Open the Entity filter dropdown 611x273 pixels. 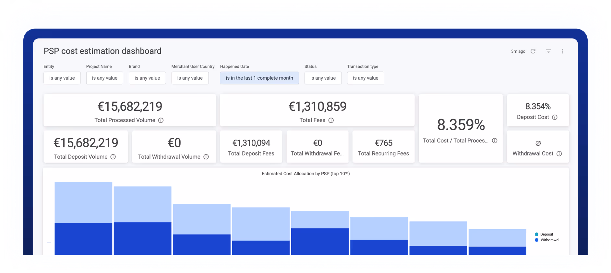pyautogui.click(x=62, y=78)
